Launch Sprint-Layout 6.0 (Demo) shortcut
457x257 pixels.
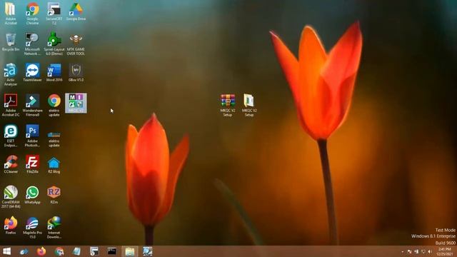(54, 44)
